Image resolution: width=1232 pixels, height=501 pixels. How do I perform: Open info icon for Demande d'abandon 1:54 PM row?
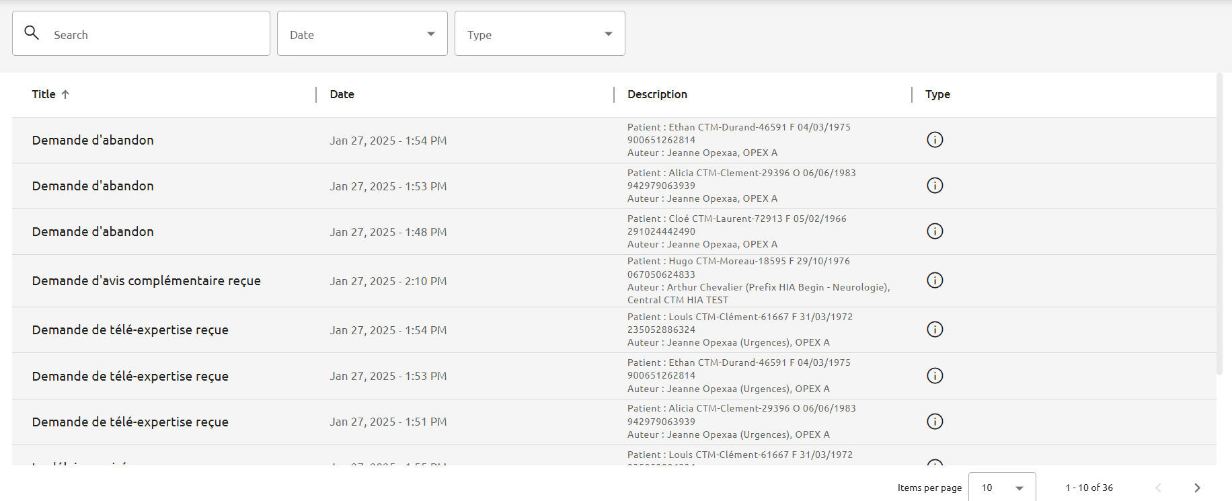pyautogui.click(x=935, y=140)
